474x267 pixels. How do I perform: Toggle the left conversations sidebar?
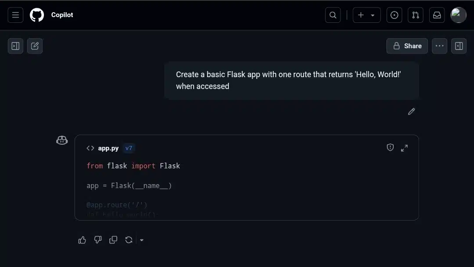15,46
